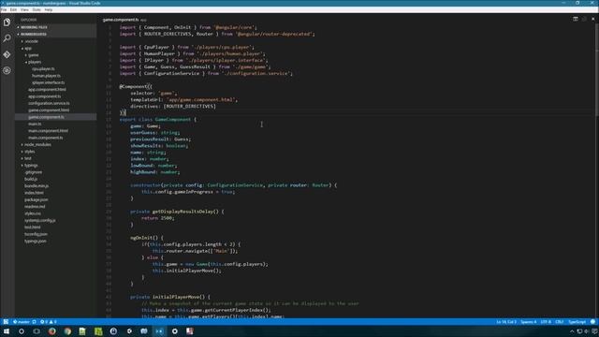Open main.component.html file

[x=48, y=131]
